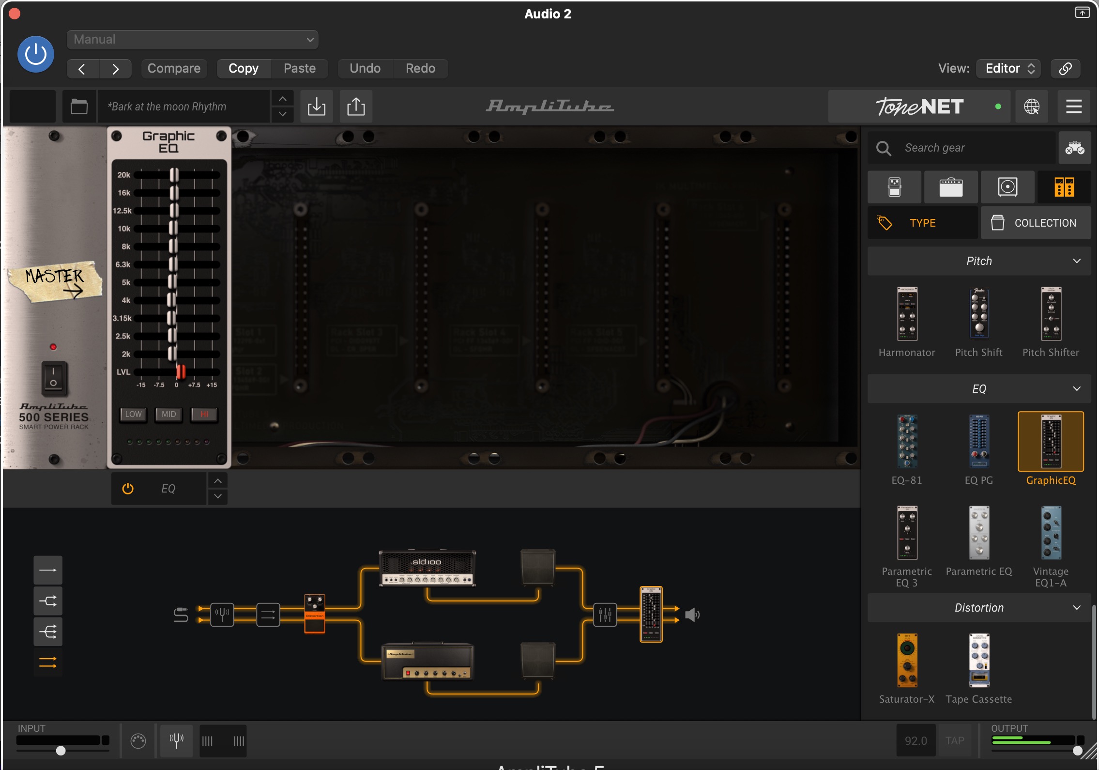Click the Undo button

point(365,68)
